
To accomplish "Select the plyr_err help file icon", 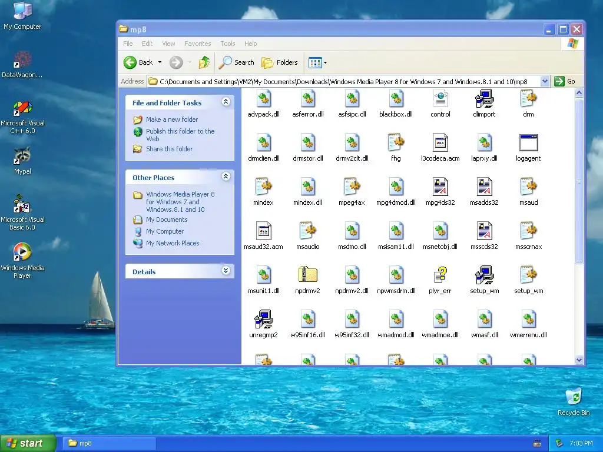I will [x=440, y=275].
